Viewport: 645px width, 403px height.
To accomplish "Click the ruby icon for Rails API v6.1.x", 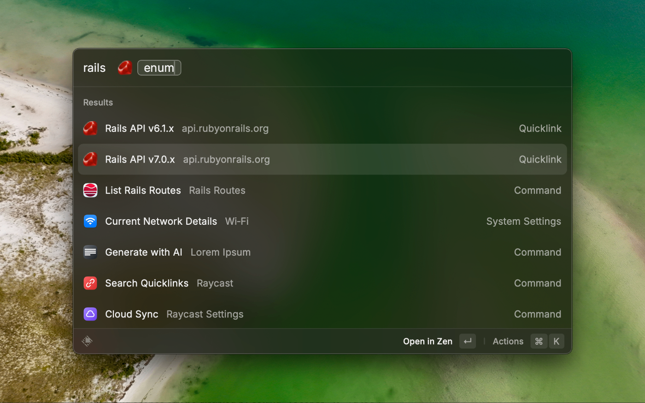I will click(x=90, y=128).
